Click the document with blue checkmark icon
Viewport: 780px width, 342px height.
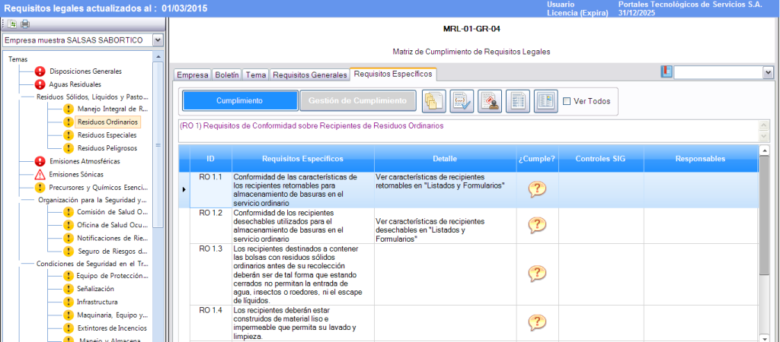462,101
